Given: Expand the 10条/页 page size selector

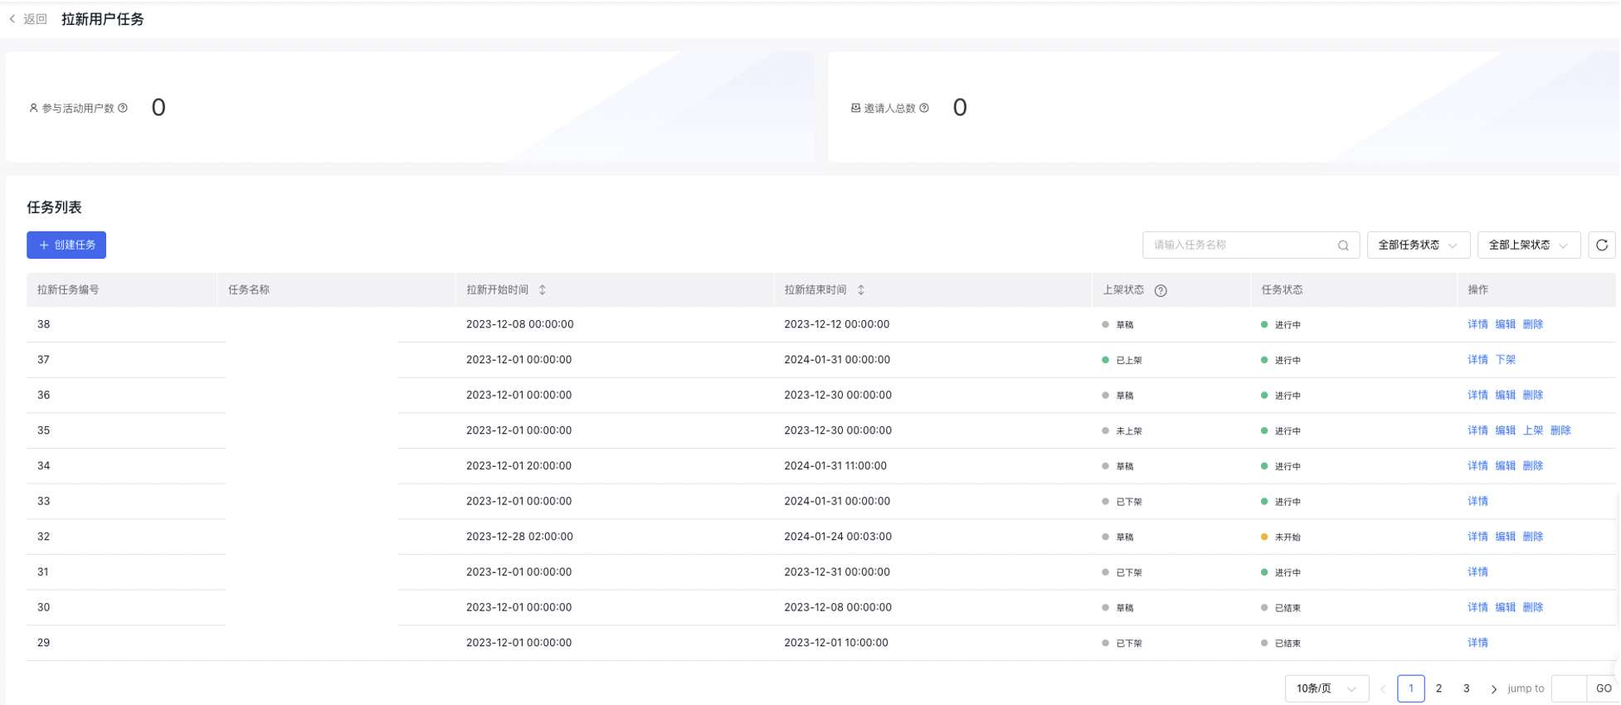Looking at the screenshot, I should click(x=1326, y=689).
